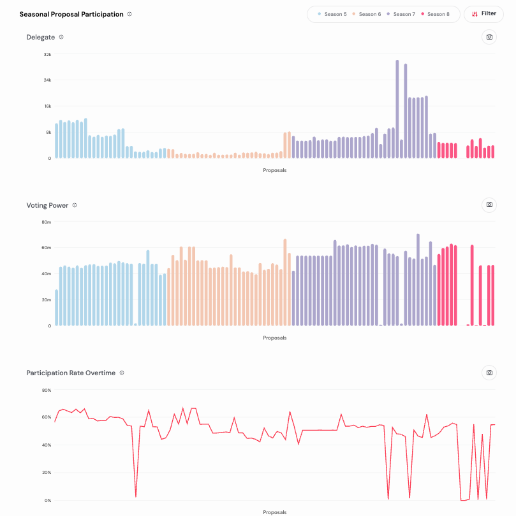Click the Season 5 light-blue legend dot

tap(319, 14)
